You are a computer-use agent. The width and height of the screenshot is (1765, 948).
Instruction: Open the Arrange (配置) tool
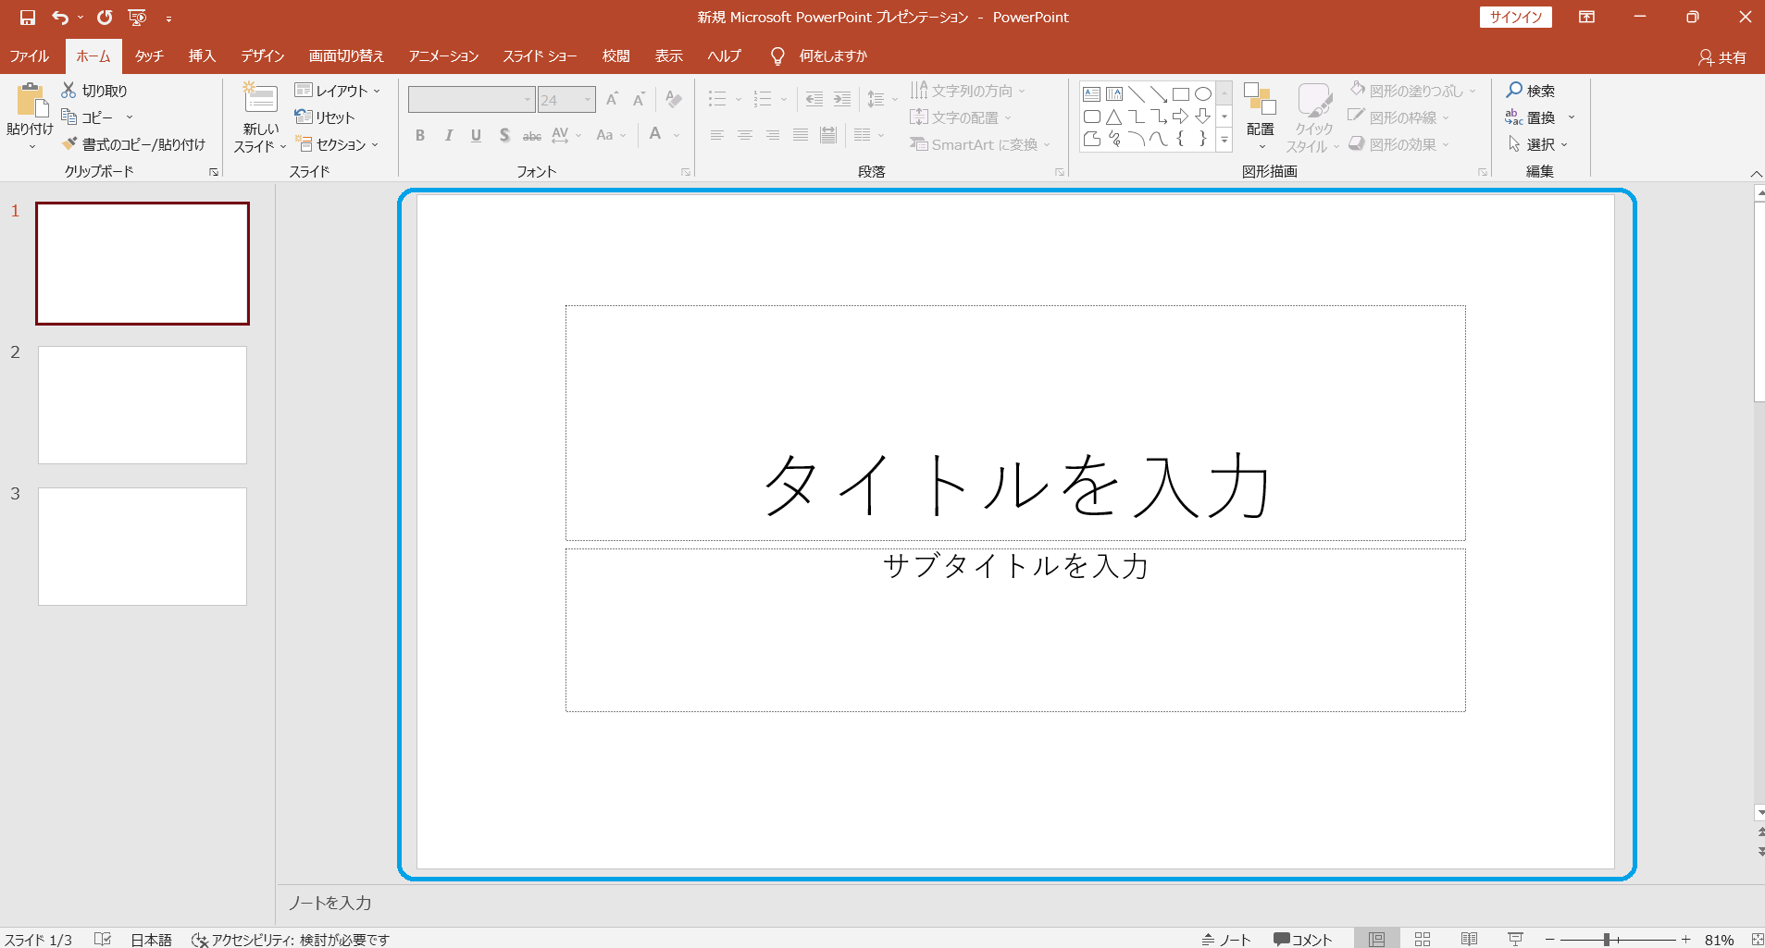pos(1260,111)
